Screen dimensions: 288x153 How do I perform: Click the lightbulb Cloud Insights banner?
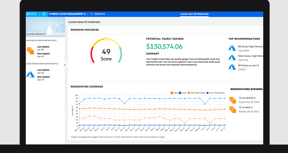coord(45,27)
